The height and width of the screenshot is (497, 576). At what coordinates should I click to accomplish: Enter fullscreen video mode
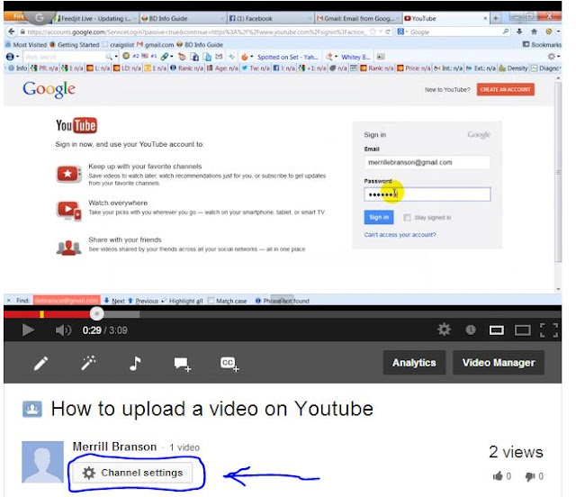[x=549, y=330]
